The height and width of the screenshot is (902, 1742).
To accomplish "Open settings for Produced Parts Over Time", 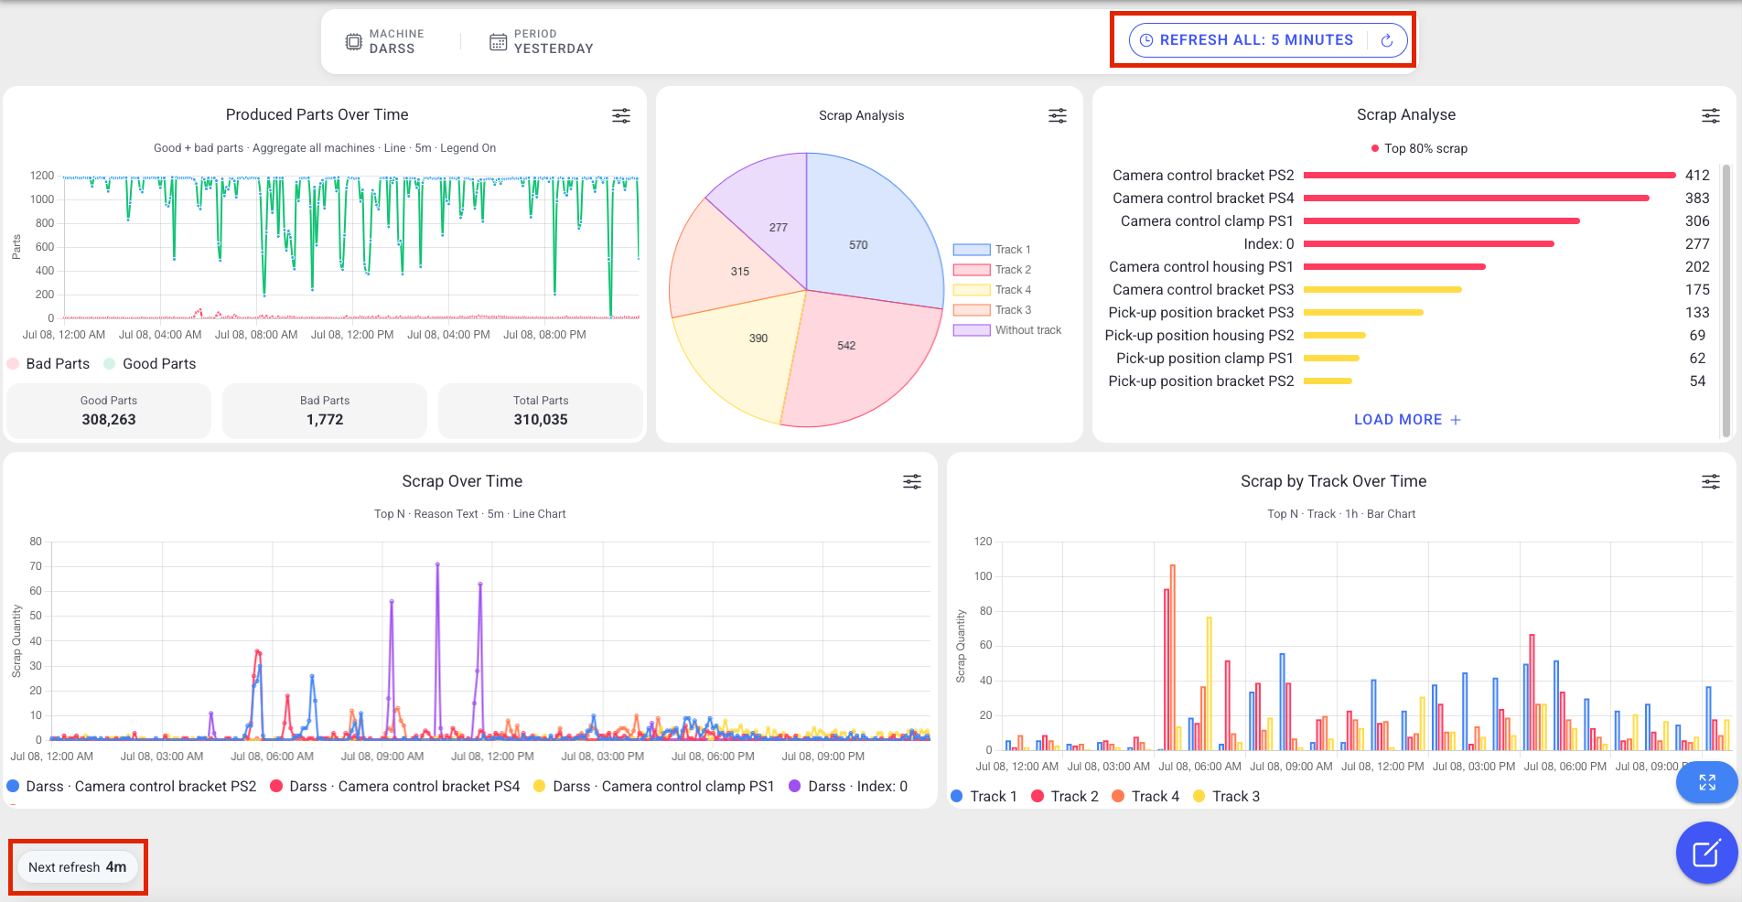I will pyautogui.click(x=621, y=115).
